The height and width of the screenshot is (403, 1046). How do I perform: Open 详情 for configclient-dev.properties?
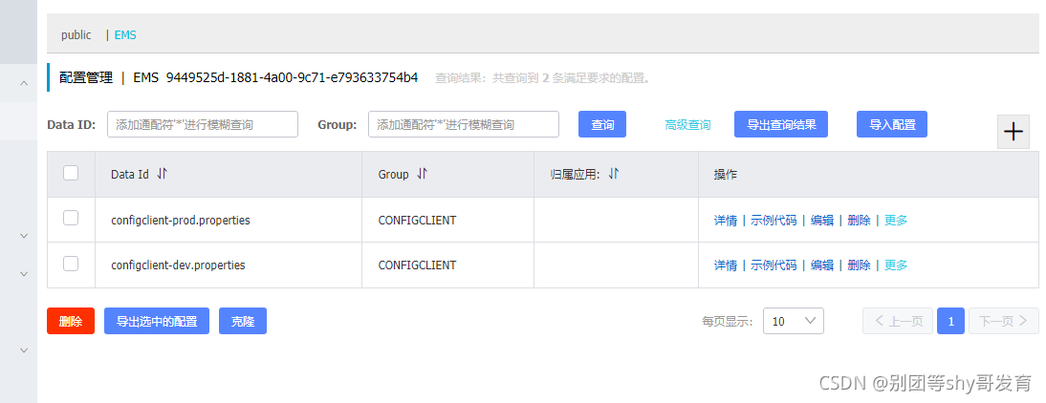tap(725, 265)
